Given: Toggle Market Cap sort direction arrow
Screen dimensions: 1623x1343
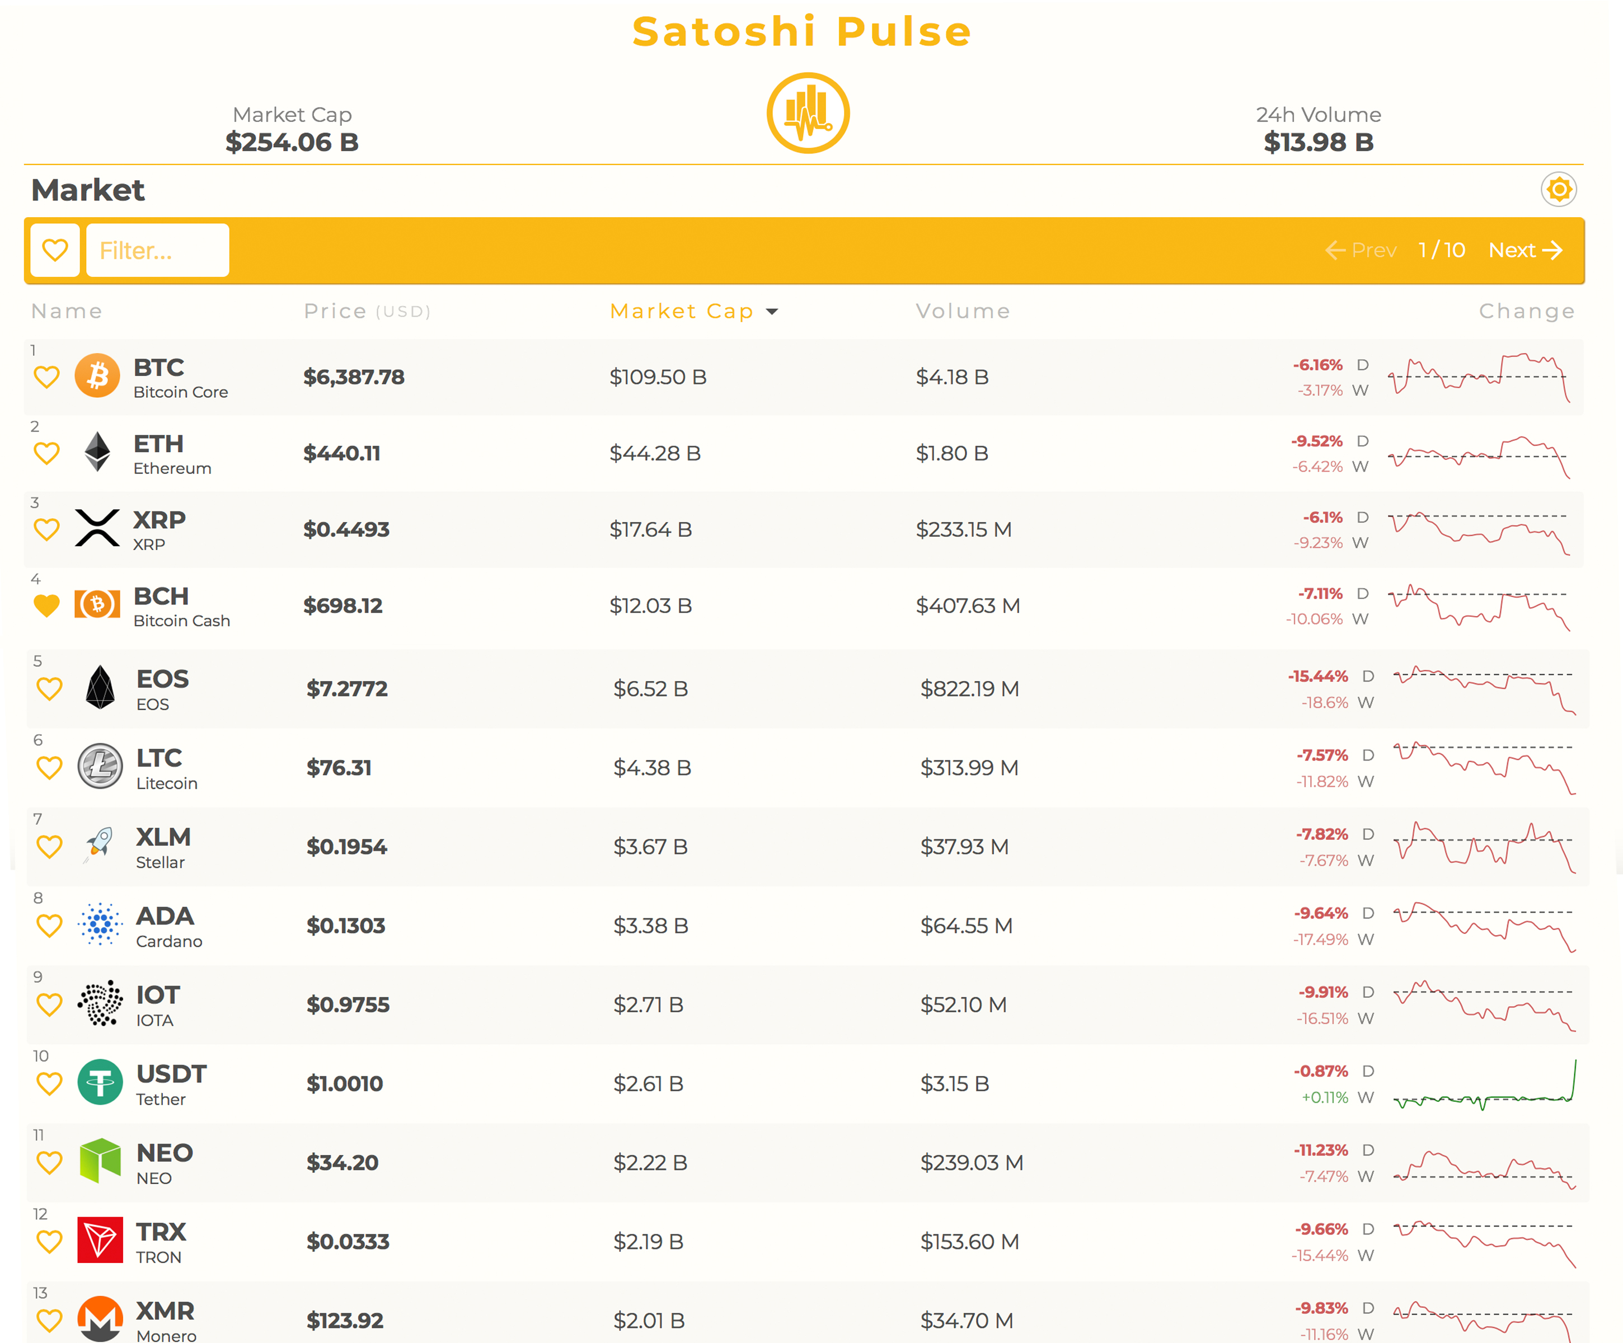Looking at the screenshot, I should 771,312.
